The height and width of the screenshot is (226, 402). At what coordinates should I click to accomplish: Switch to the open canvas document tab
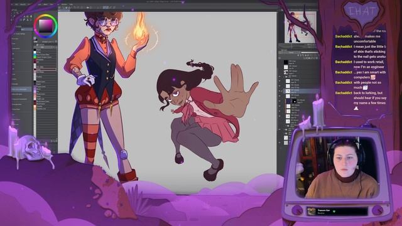click(64, 11)
